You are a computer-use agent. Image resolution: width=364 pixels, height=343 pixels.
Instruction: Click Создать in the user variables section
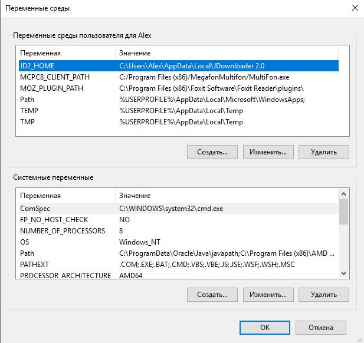[x=212, y=152]
